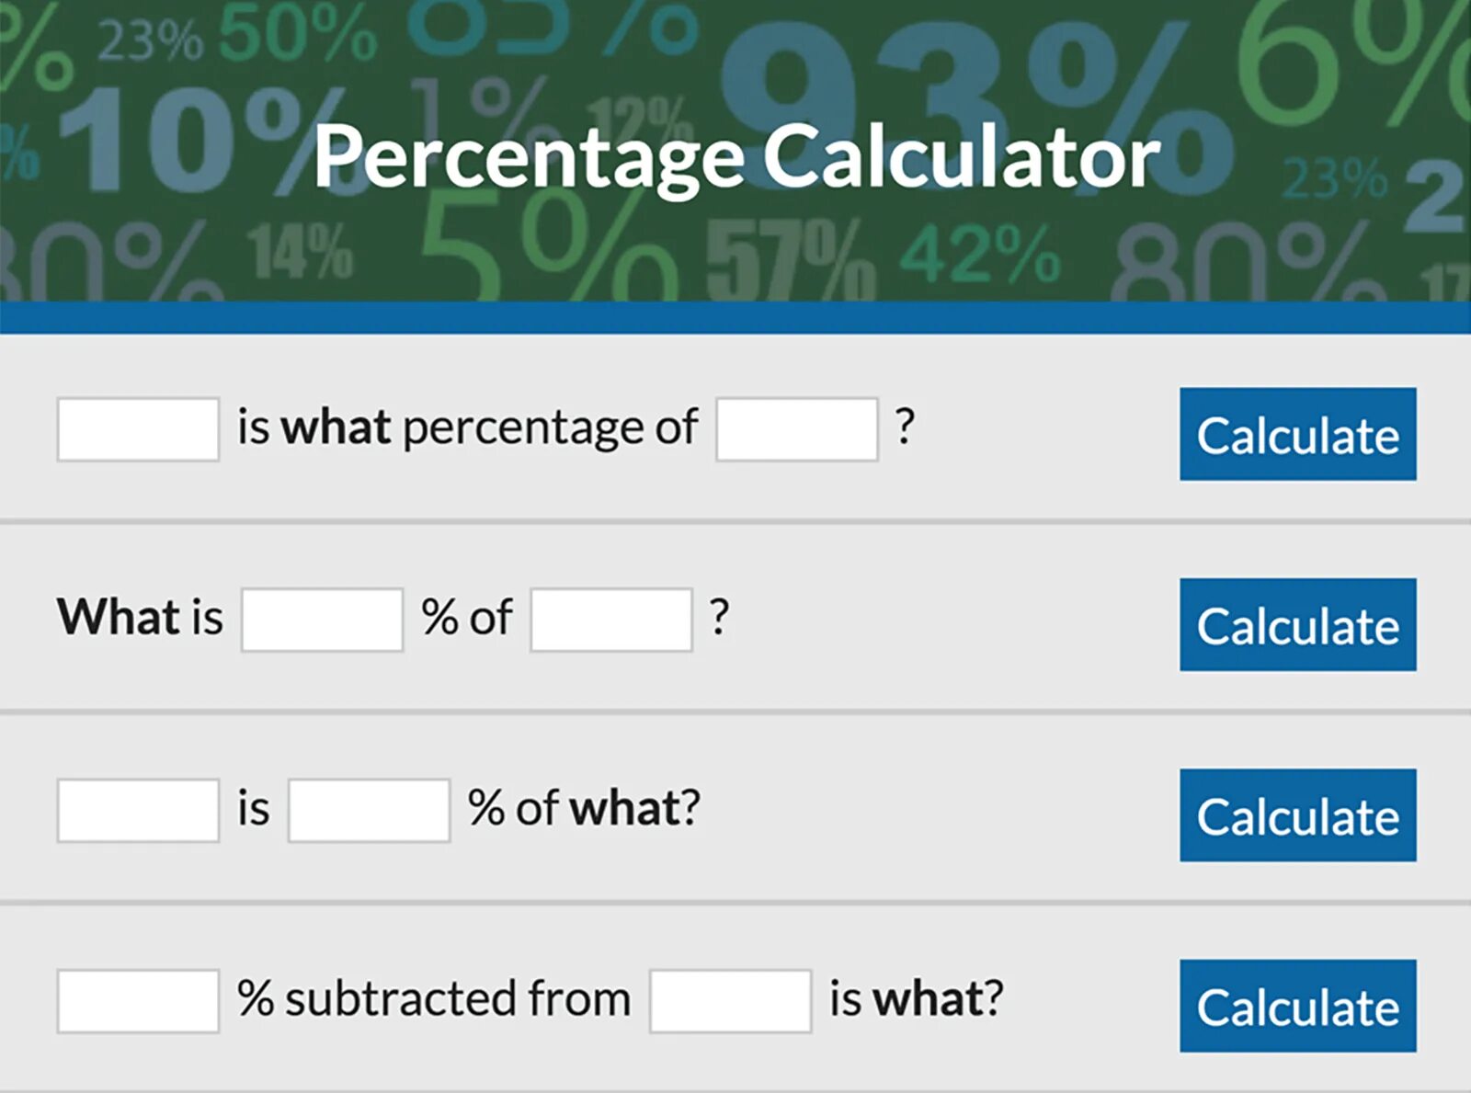The height and width of the screenshot is (1093, 1471).
Task: Click the 'is what percentage of' label text
Action: click(467, 427)
